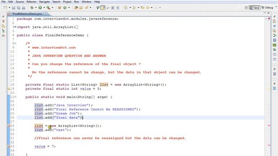Open the Next Annotation dropdown arrow
Viewport: 278px width, 156px height.
[130, 8]
